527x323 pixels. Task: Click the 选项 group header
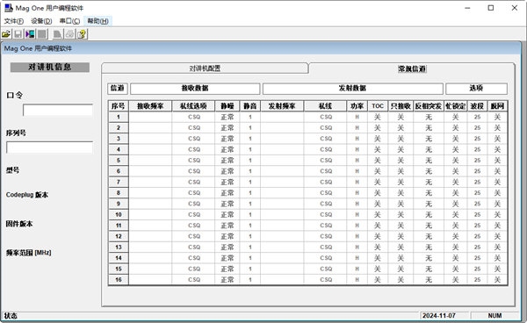click(476, 89)
